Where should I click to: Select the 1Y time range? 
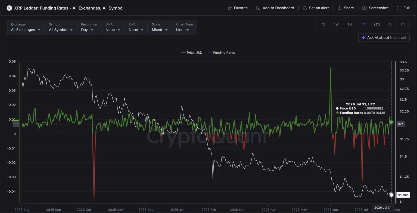[363, 24]
